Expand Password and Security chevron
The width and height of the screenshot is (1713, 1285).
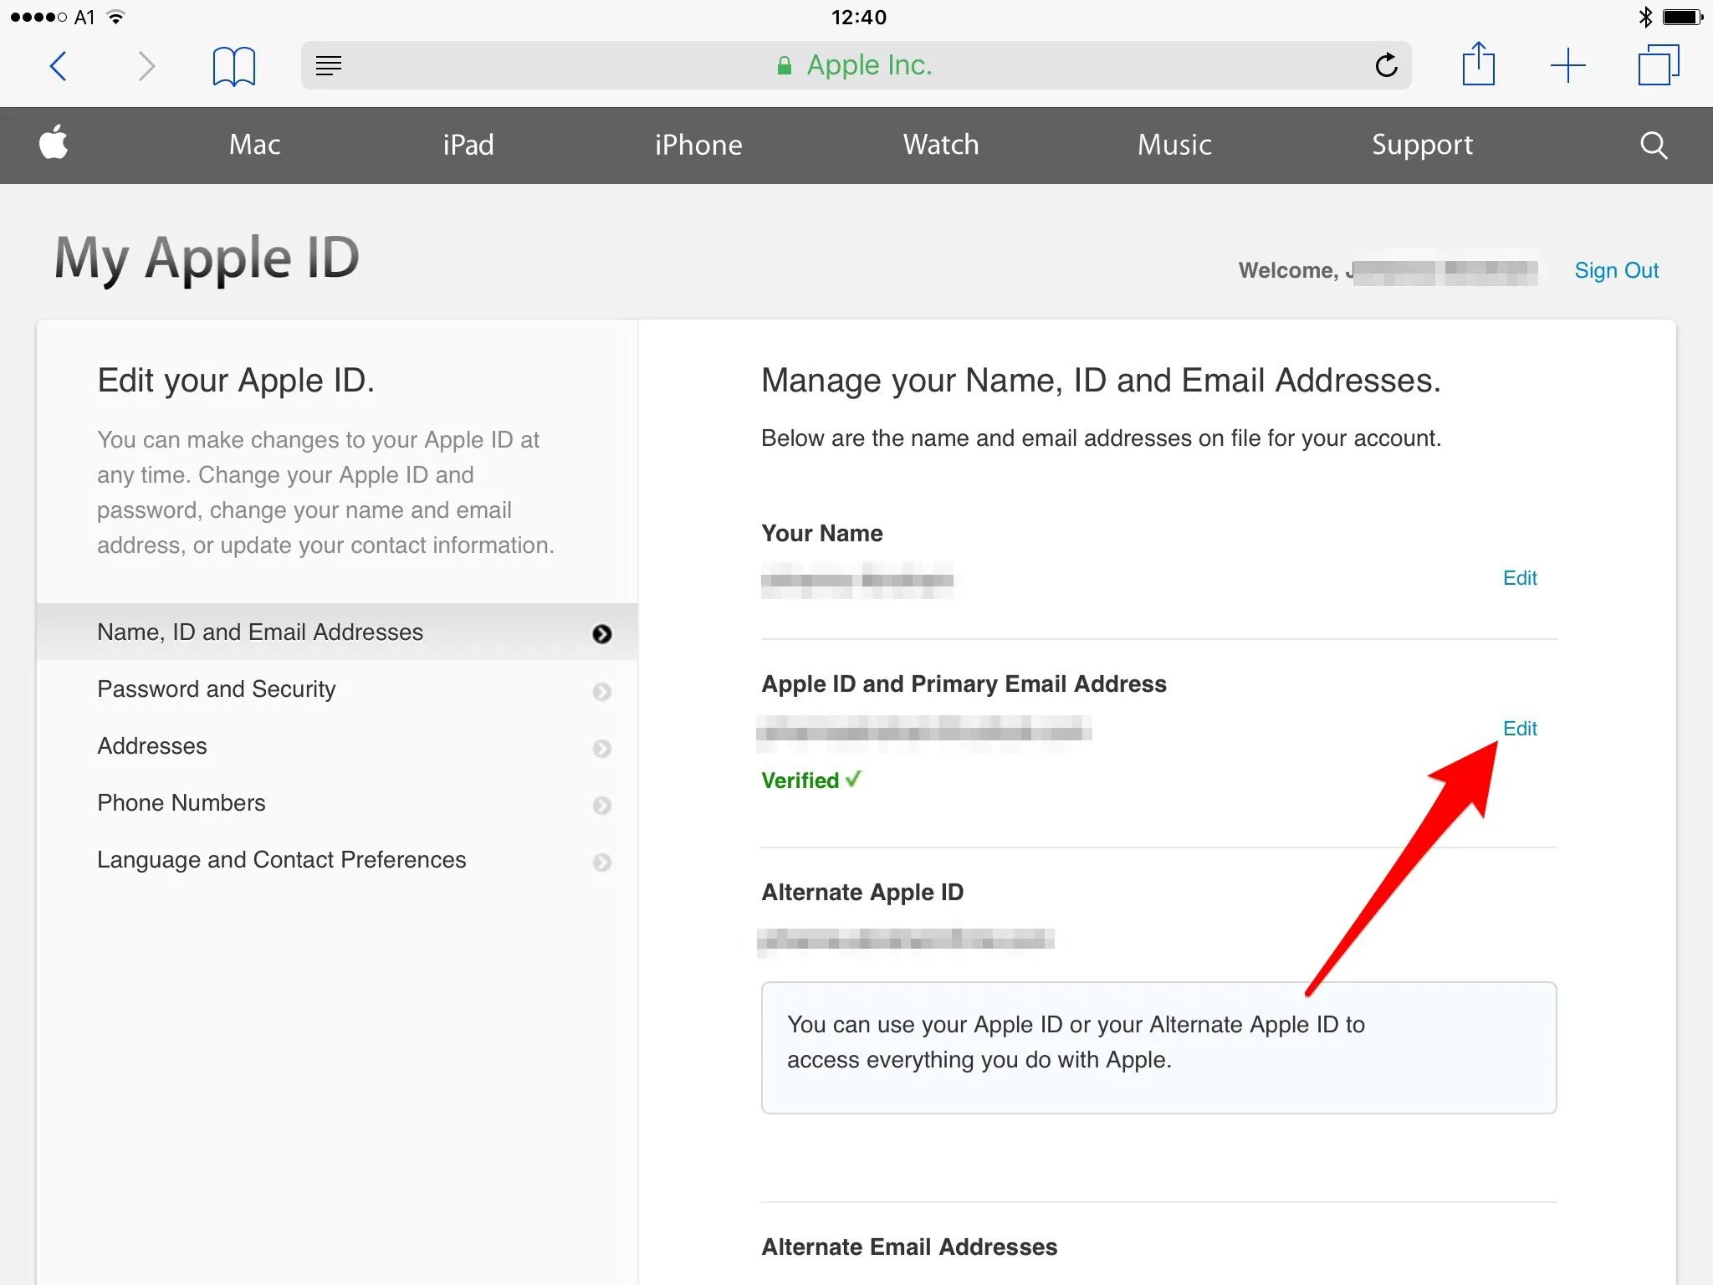pyautogui.click(x=601, y=691)
